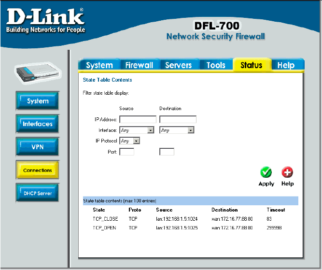Viewport: 322px width, 270px height.
Task: Click the TCP_OPEN state entry
Action: (x=104, y=228)
